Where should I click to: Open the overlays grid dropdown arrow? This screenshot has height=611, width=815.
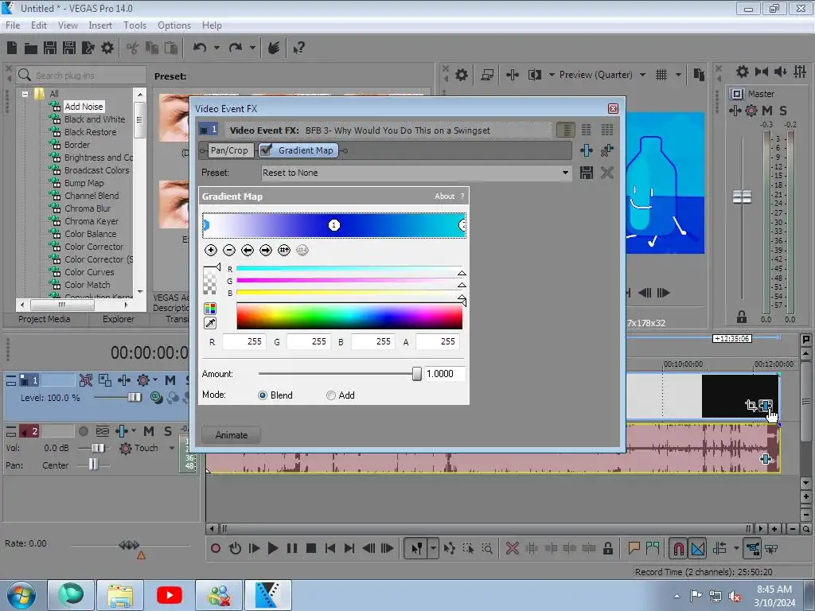click(x=678, y=75)
